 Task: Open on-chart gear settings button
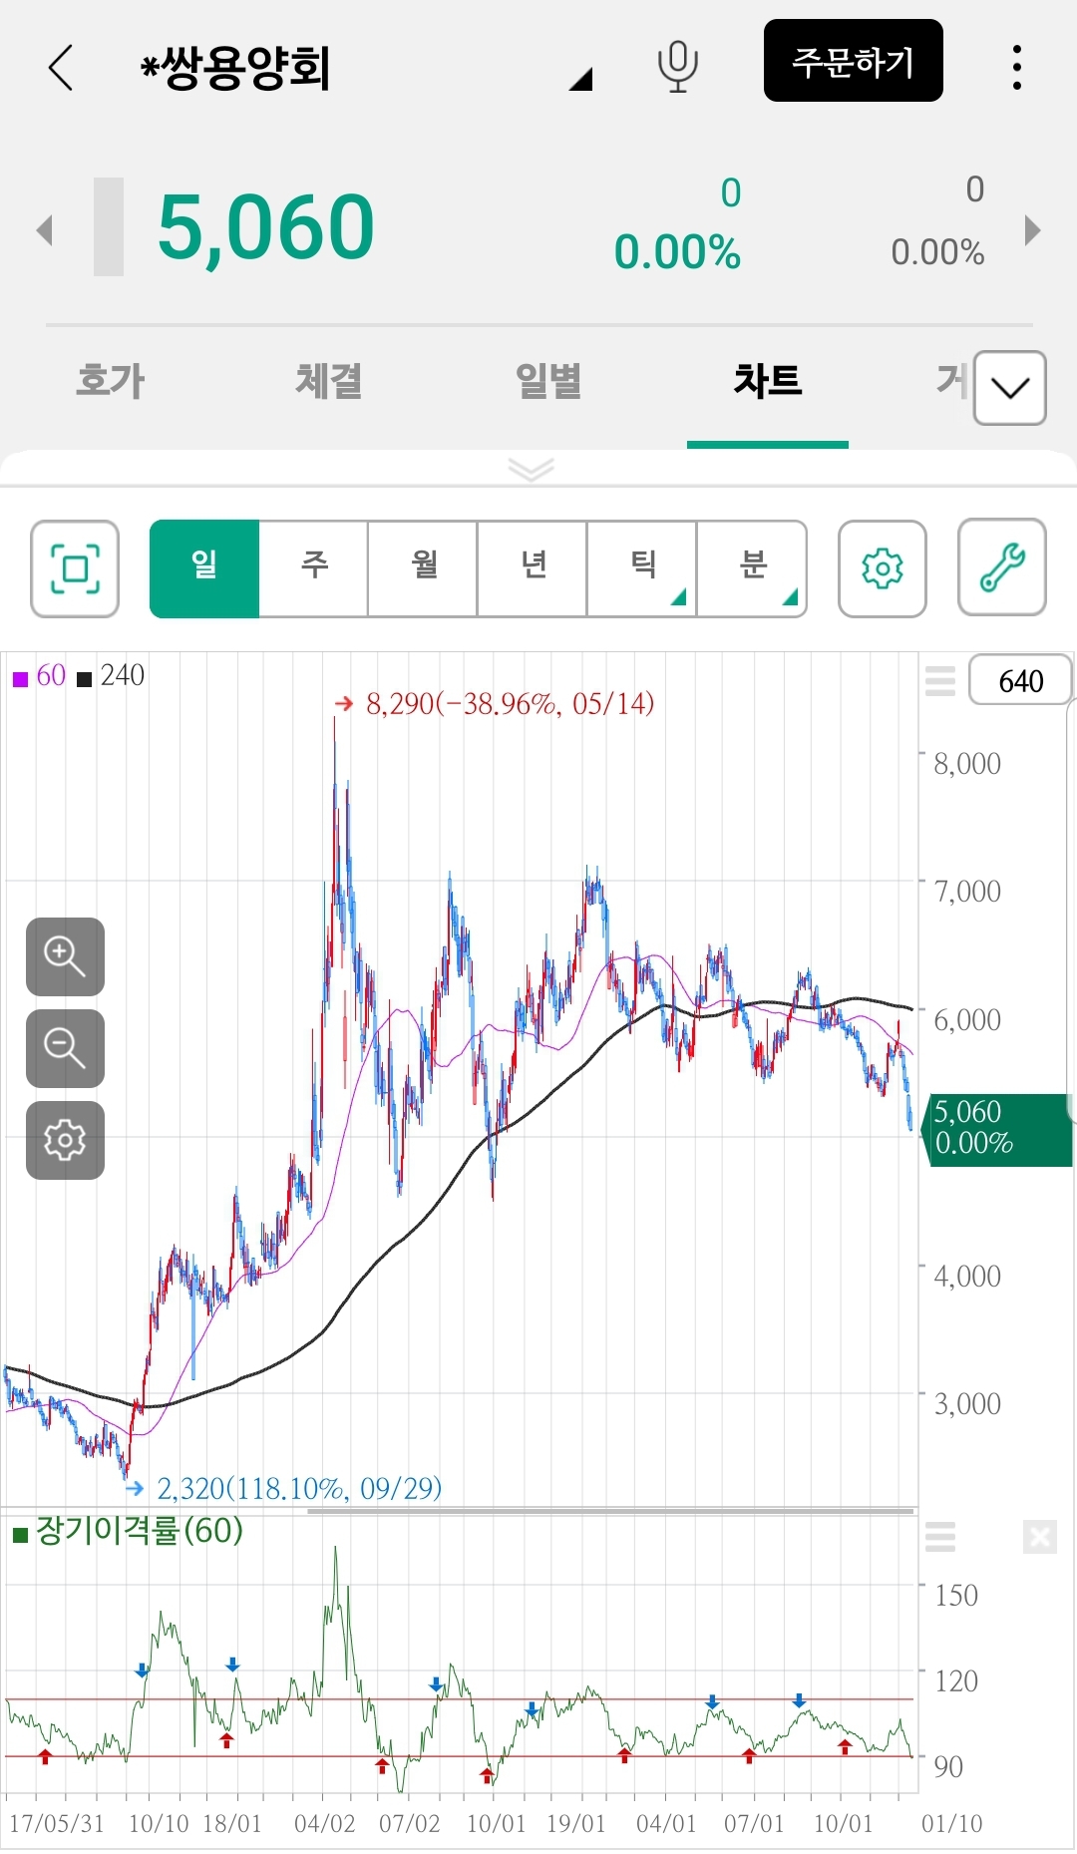pos(65,1140)
